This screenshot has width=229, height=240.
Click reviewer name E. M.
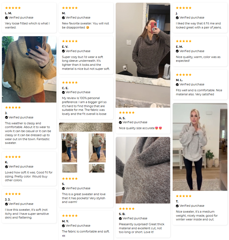click(x=179, y=47)
